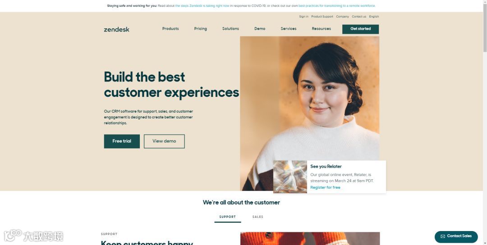Switch to the SALES tab
The width and height of the screenshot is (487, 245).
pos(258,217)
